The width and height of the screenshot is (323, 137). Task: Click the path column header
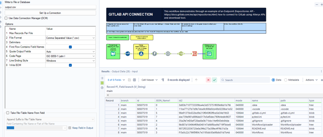pyautogui.click(x=294, y=100)
